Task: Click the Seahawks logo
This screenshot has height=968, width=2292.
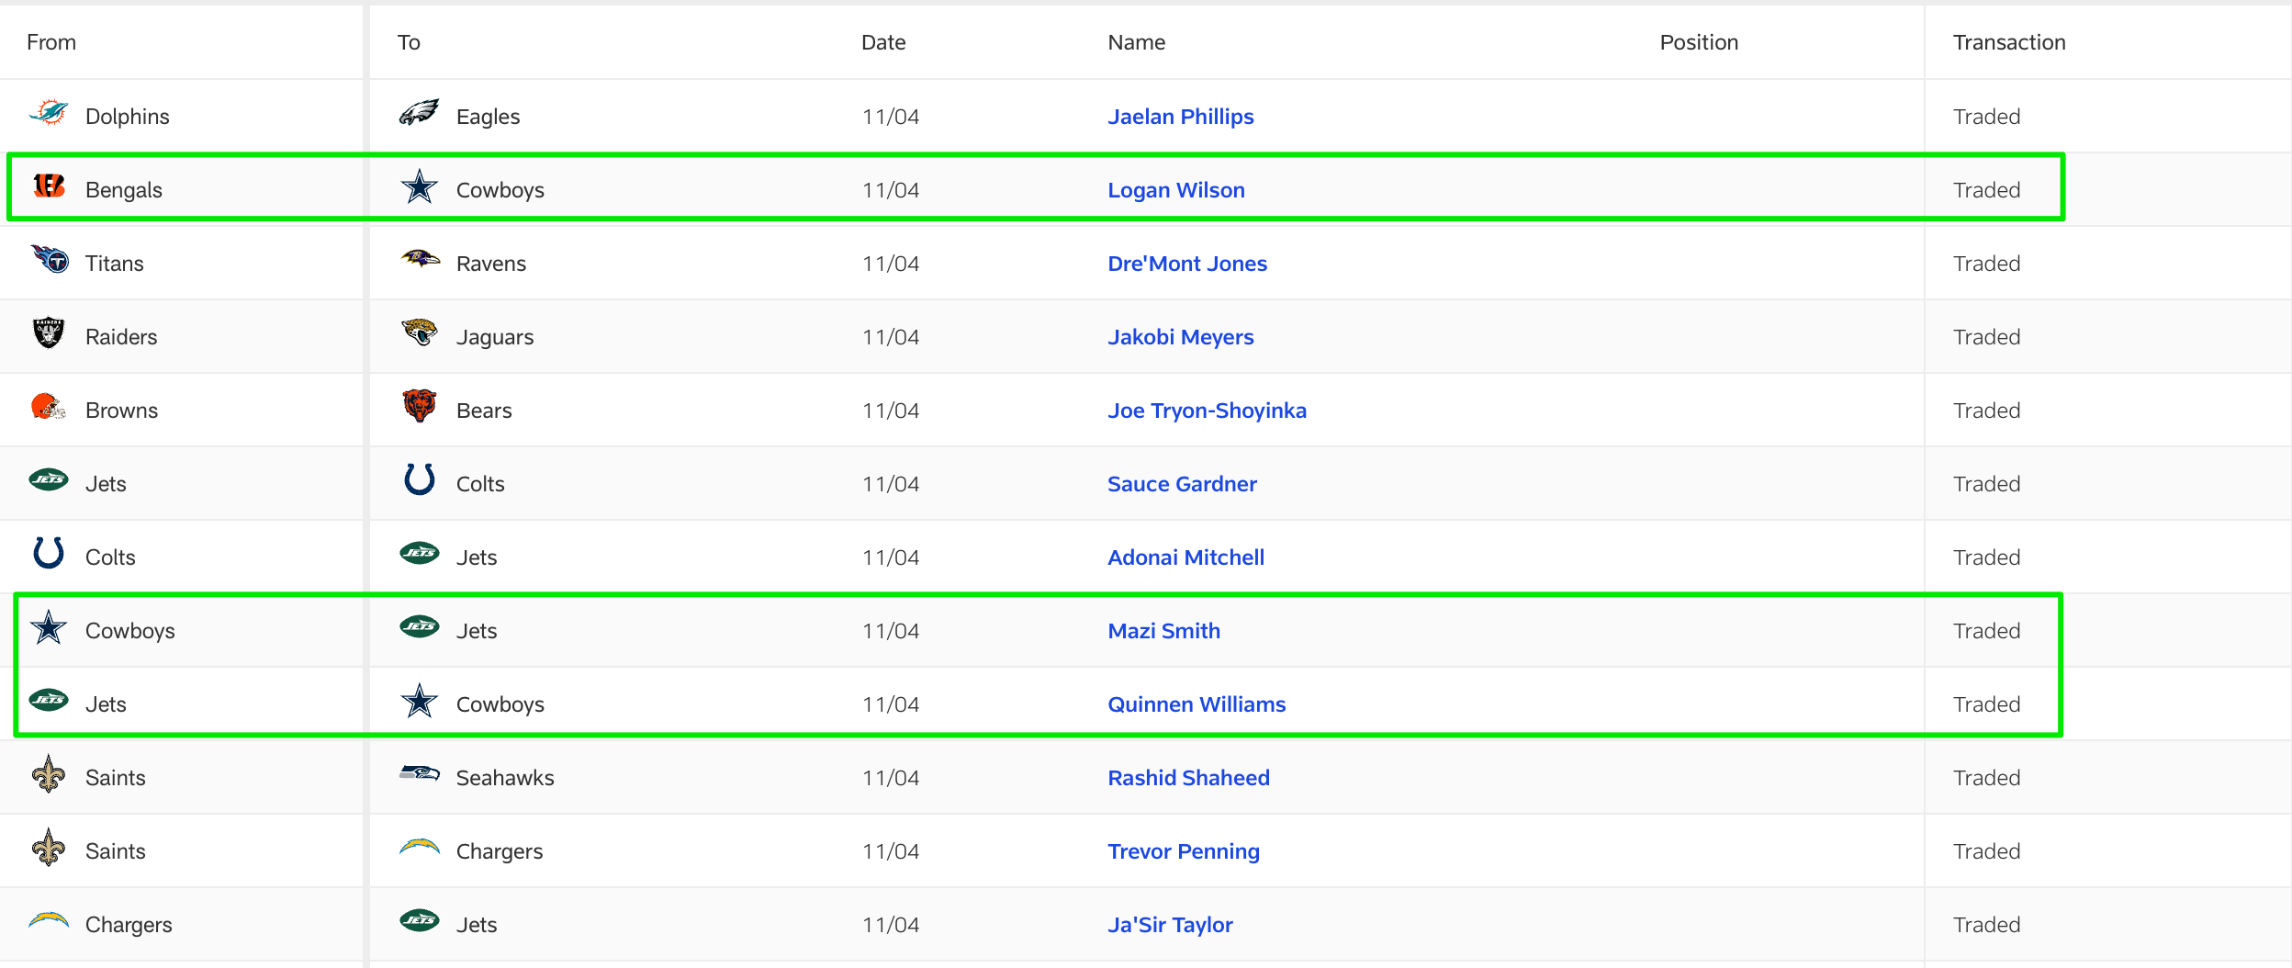Action: [x=420, y=773]
